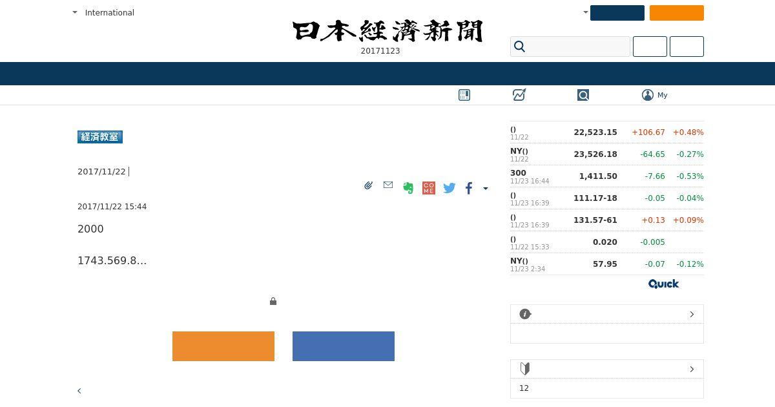Open the International edition dropdown
This screenshot has width=775, height=407.
103,12
